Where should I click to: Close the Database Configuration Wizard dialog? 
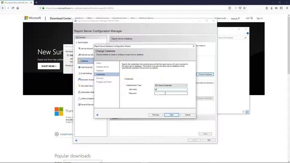point(193,46)
